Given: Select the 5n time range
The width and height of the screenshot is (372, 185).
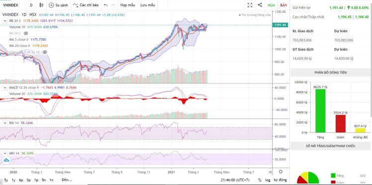Looking at the screenshot, I should [x=44, y=180].
